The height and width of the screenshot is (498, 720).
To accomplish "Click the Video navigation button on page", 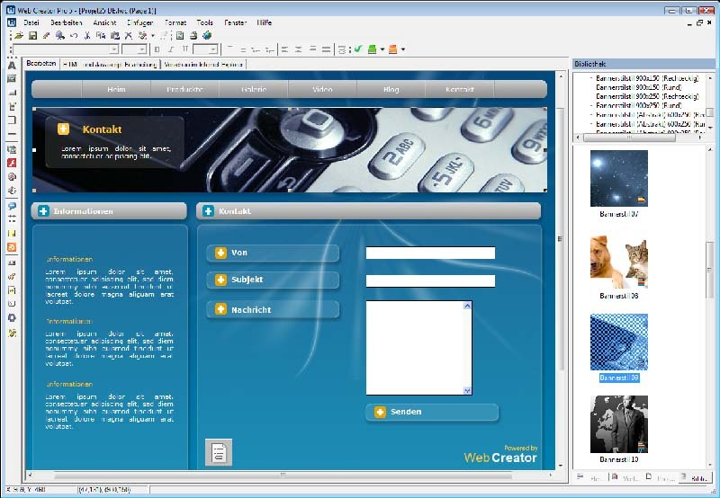I will pos(322,89).
